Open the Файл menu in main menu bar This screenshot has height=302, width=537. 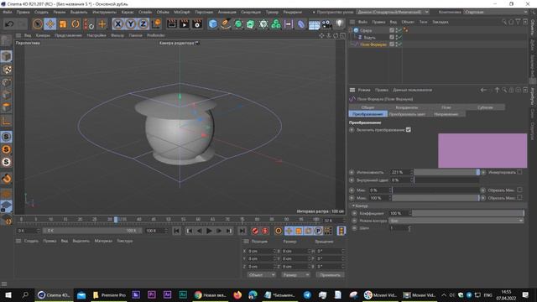pyautogui.click(x=8, y=12)
